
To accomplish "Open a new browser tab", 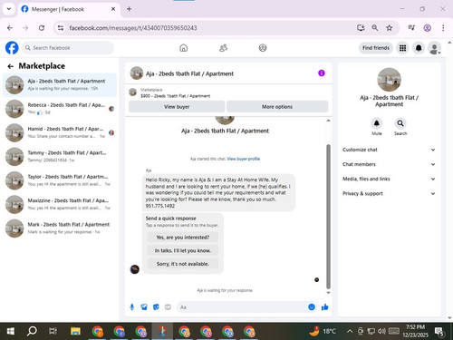I will (129, 9).
